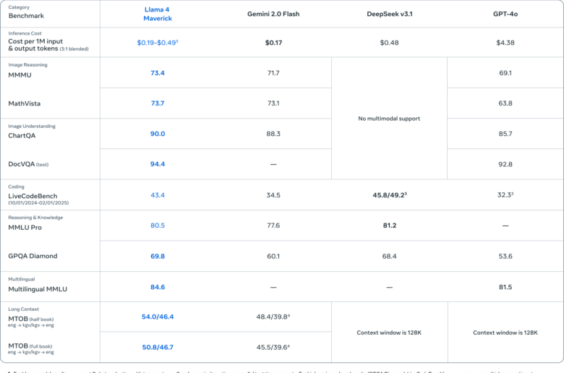The image size is (564, 373).
Task: Click the Image Reasoning category label
Action: (x=27, y=65)
